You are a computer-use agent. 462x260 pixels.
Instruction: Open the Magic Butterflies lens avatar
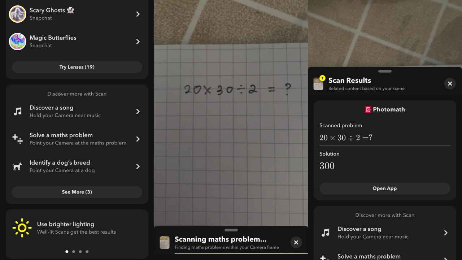17,42
